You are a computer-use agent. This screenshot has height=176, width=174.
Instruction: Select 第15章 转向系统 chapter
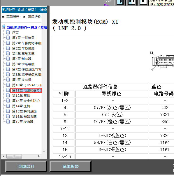[24, 111]
